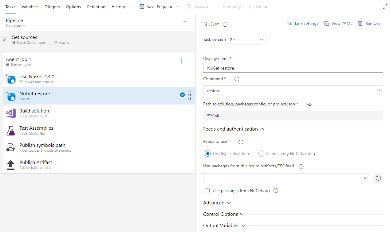
Task: Select Feeds in my NuGet.config option
Action: click(261, 154)
